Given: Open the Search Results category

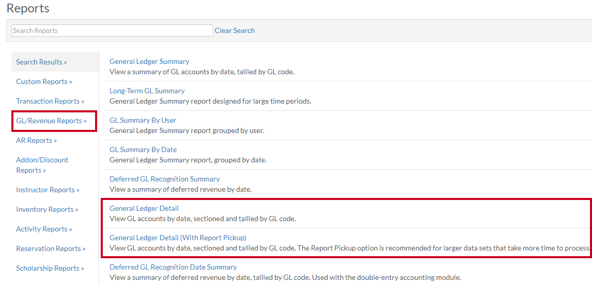Looking at the screenshot, I should coord(41,62).
